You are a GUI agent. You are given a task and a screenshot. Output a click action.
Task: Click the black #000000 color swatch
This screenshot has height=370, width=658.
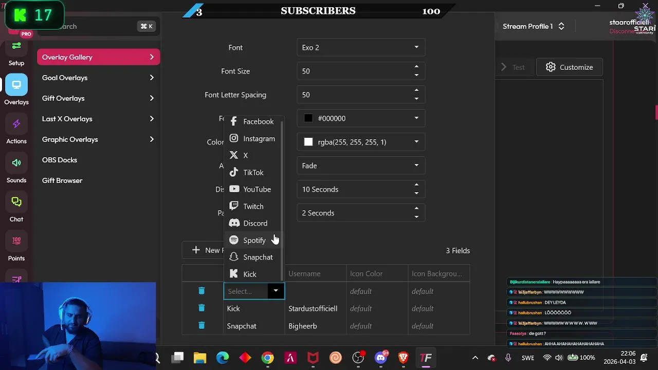[x=308, y=118]
